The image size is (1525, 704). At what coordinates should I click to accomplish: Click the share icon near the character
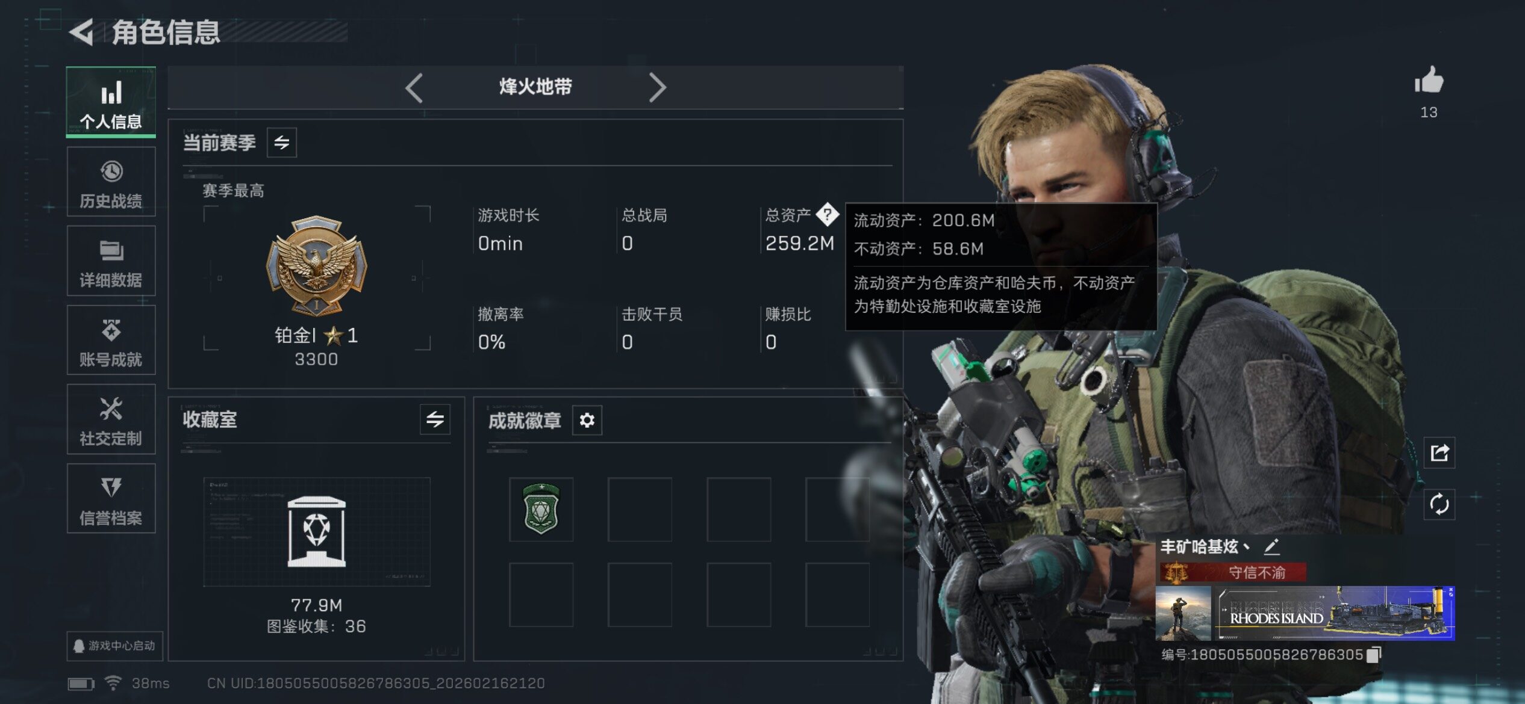click(1439, 452)
